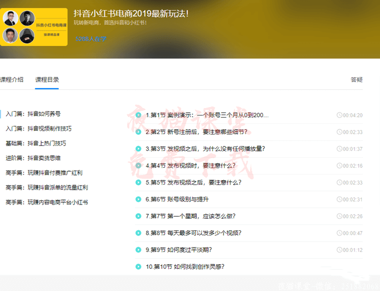Image resolution: width=380 pixels, height=291 pixels.
Task: Click clock icon beside 00:02:31
Action: (339, 199)
